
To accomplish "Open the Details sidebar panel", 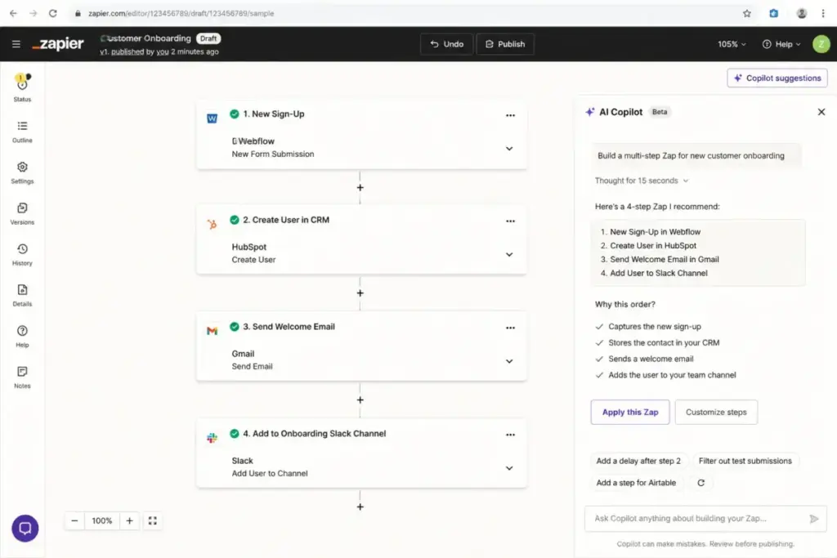I will point(22,296).
